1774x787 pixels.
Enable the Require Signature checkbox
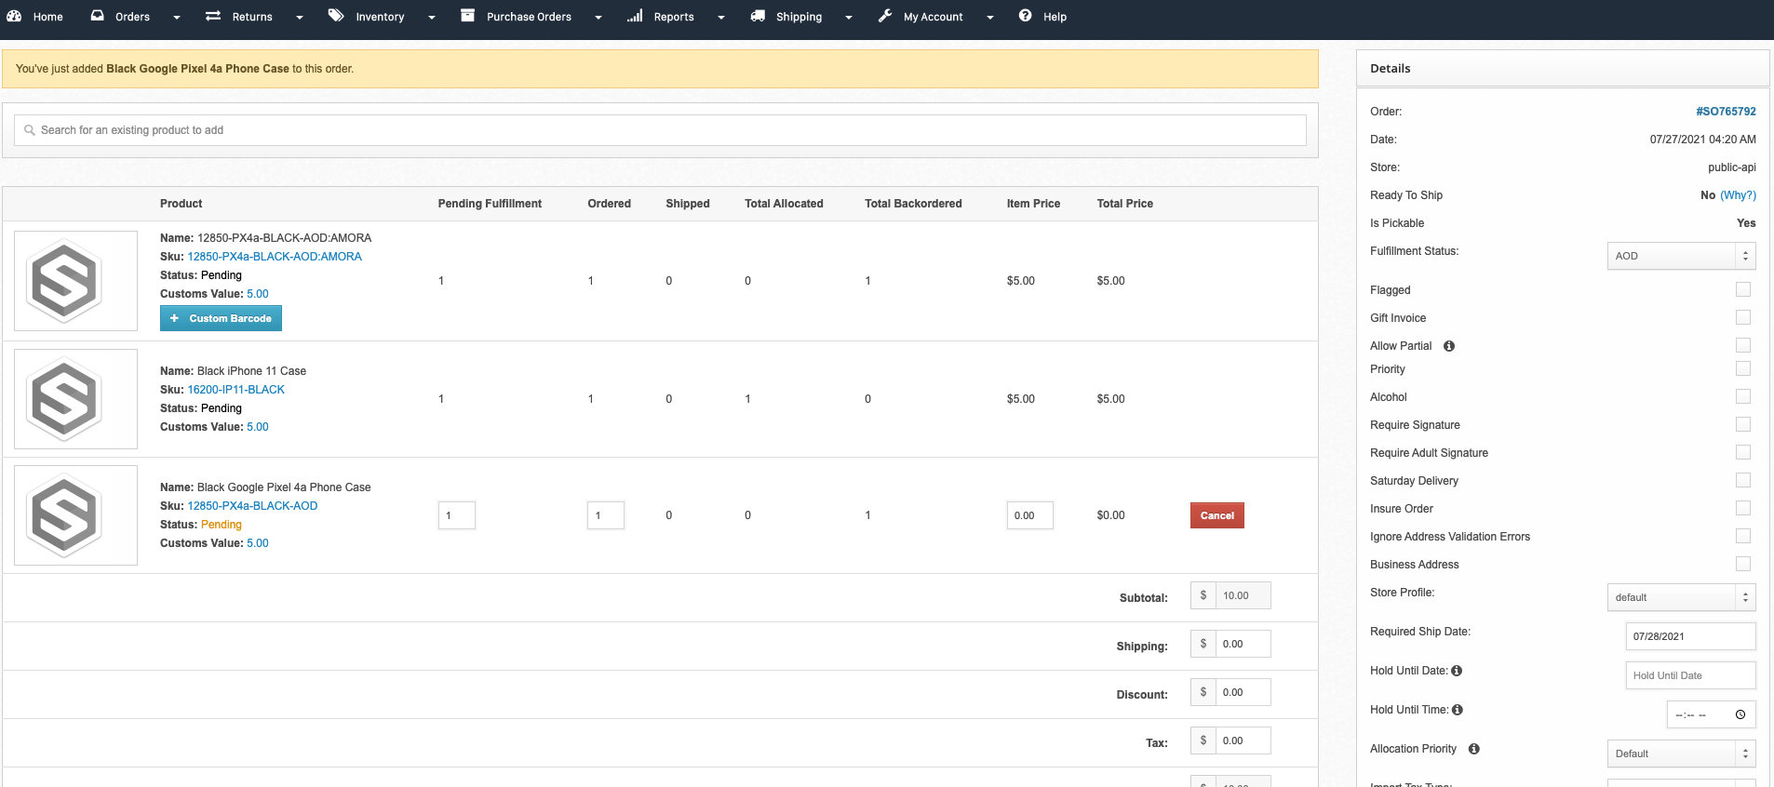click(1743, 424)
